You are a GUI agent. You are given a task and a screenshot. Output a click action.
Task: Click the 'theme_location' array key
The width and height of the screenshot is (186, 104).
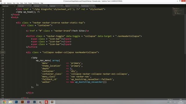click(x=51, y=66)
